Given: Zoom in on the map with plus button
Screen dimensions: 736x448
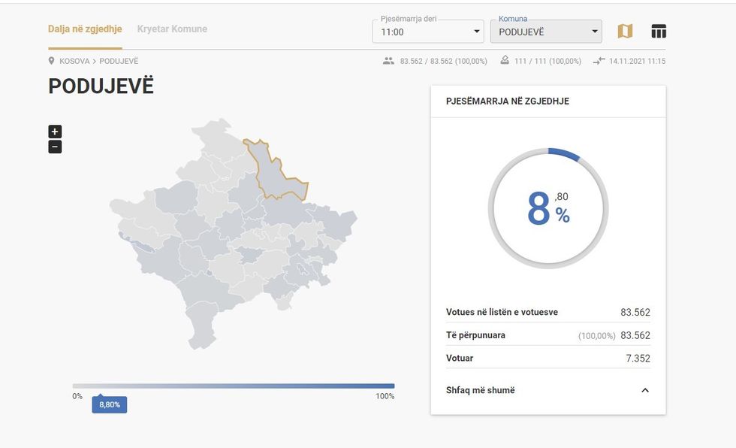Looking at the screenshot, I should [55, 132].
